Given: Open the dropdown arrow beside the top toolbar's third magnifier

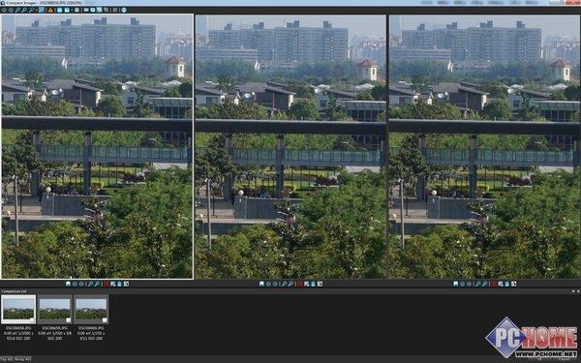Looking at the screenshot, I should point(36,11).
